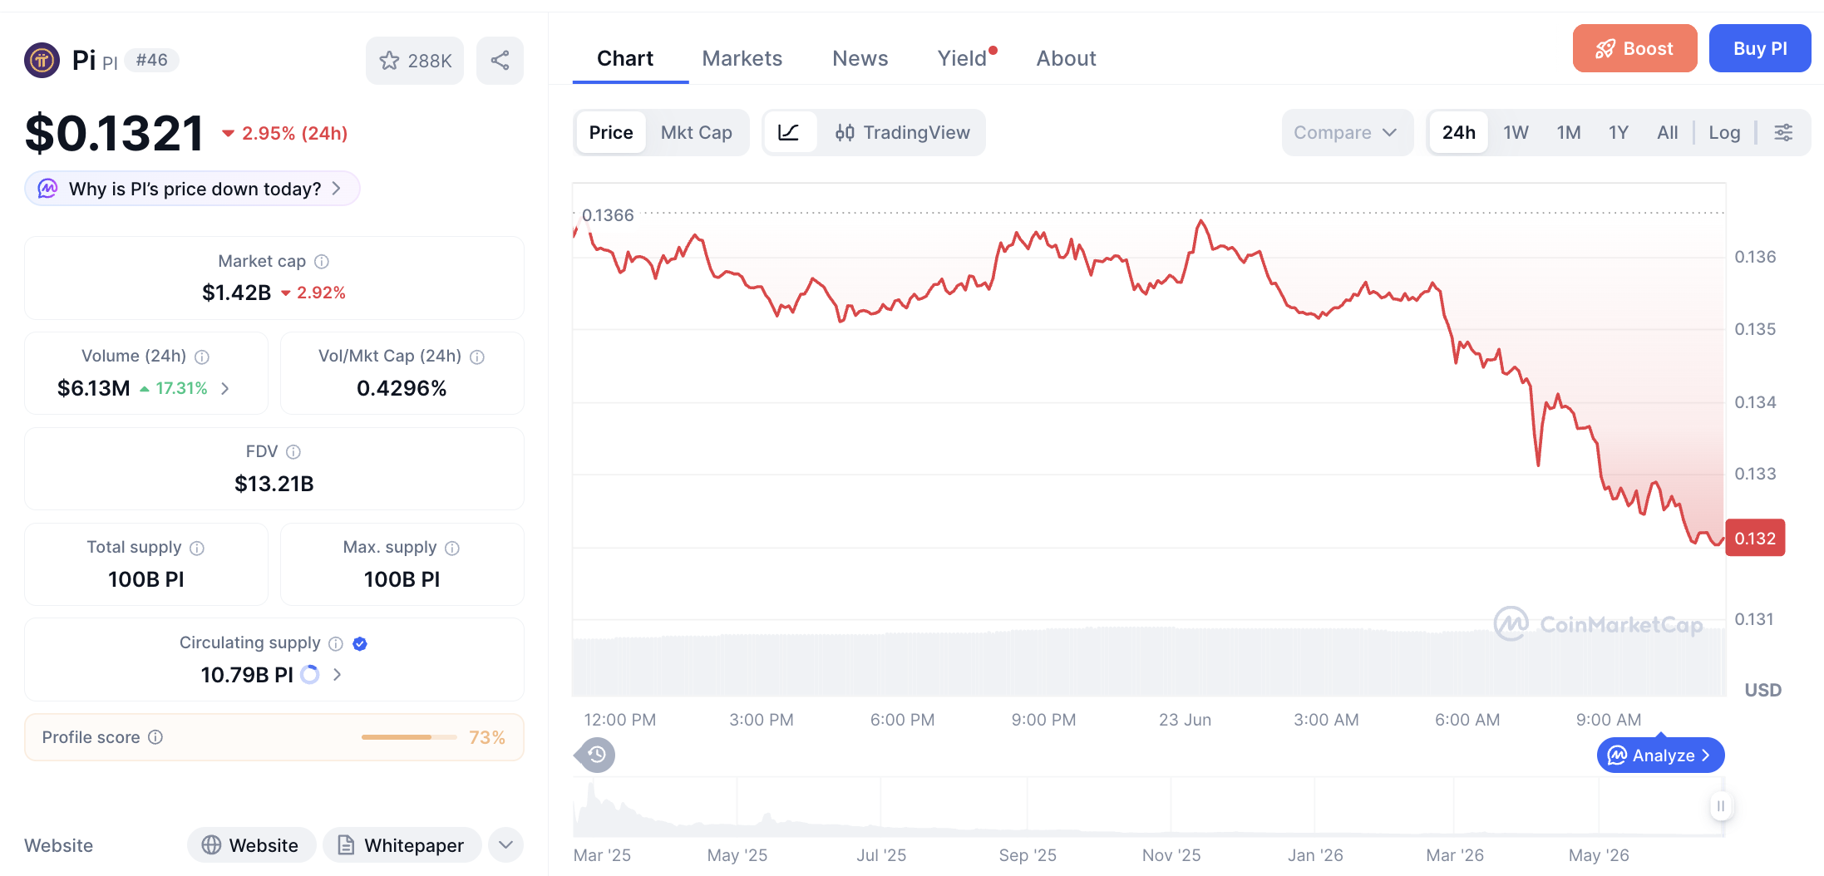Select the line chart style icon
Image resolution: width=1824 pixels, height=876 pixels.
click(789, 132)
